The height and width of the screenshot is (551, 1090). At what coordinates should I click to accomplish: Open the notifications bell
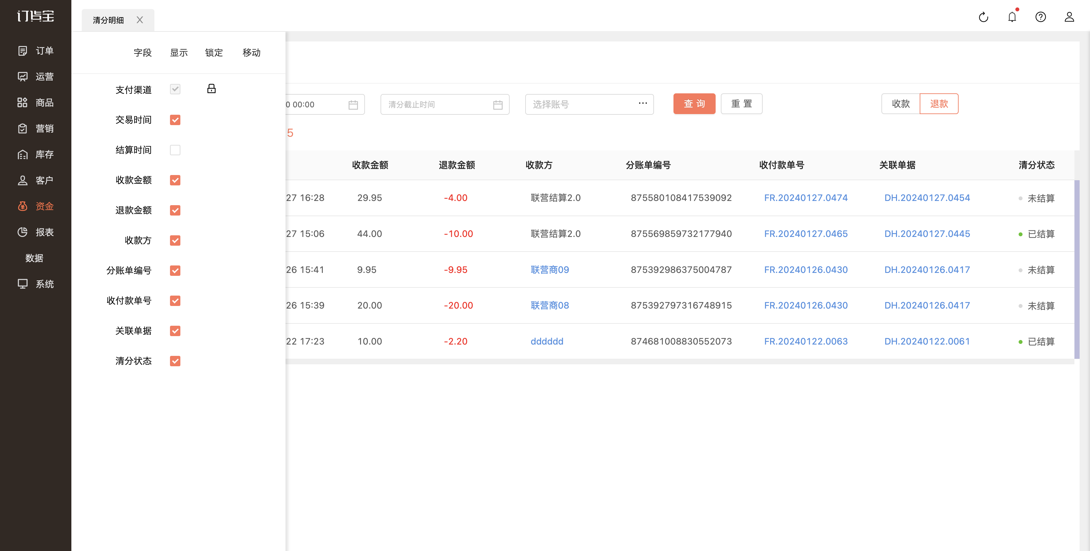1012,17
